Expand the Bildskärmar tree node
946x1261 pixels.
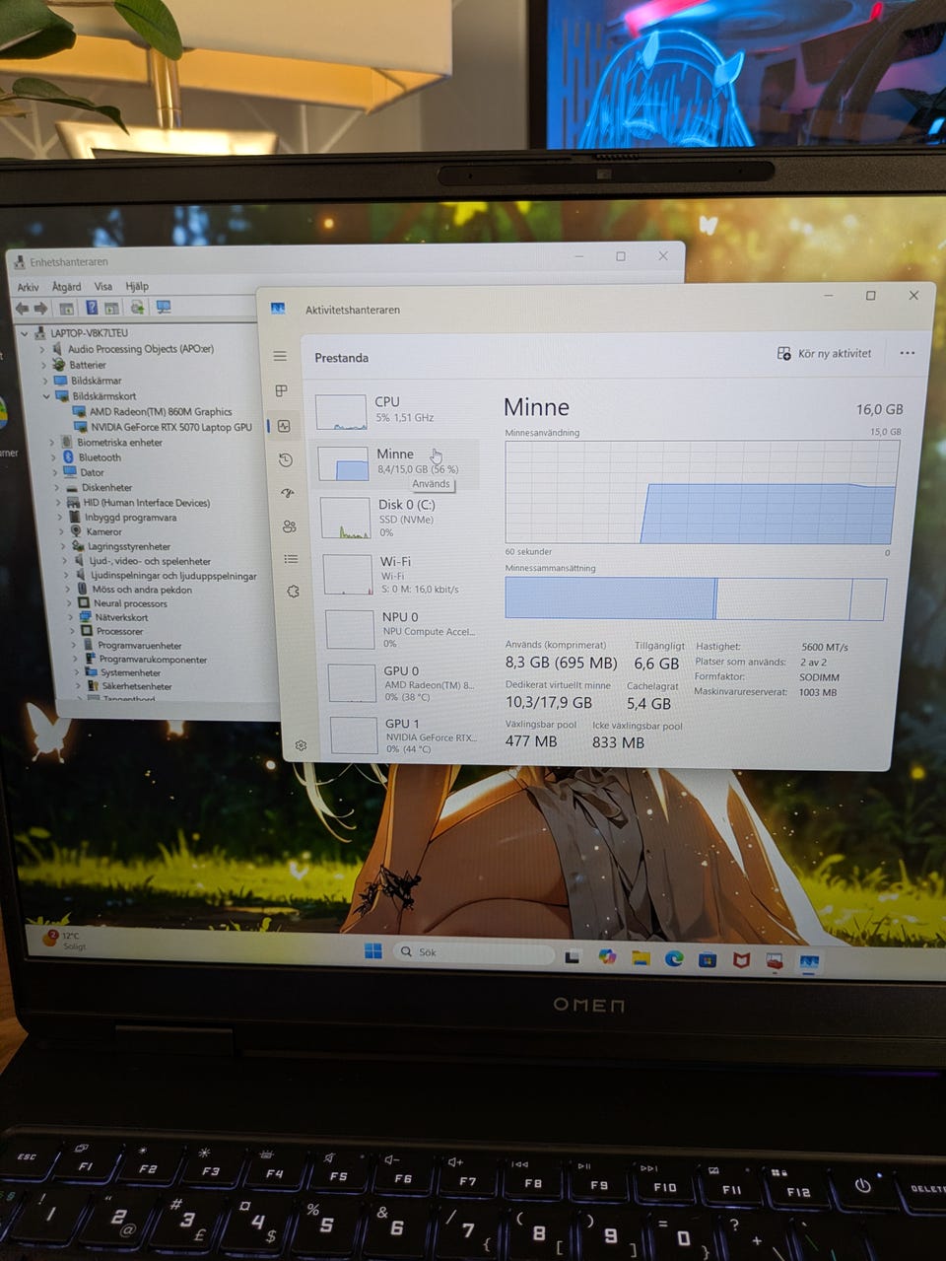click(x=44, y=381)
